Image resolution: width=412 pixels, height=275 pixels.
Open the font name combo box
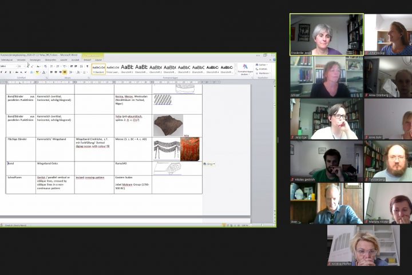9,66
